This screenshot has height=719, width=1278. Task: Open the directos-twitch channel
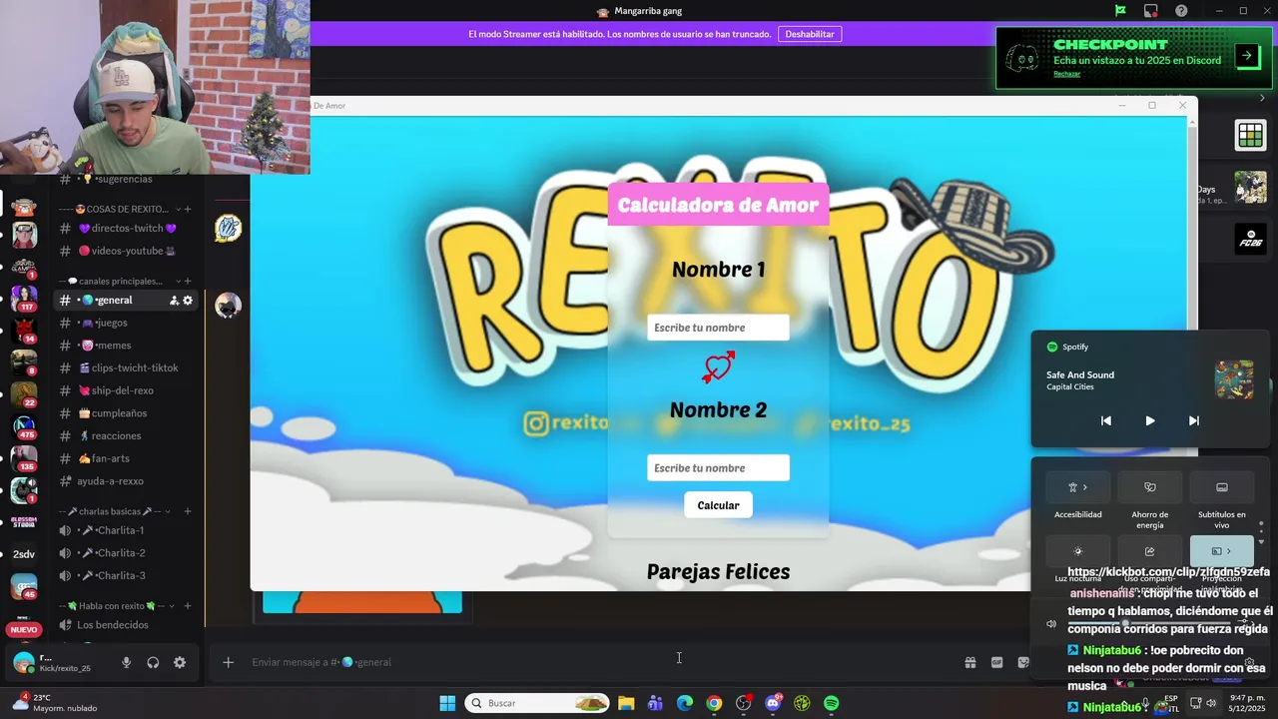coord(127,228)
